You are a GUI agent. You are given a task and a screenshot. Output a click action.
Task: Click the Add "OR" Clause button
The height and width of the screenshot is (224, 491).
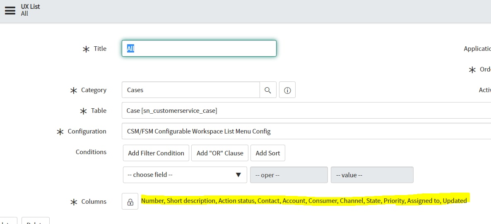click(220, 153)
